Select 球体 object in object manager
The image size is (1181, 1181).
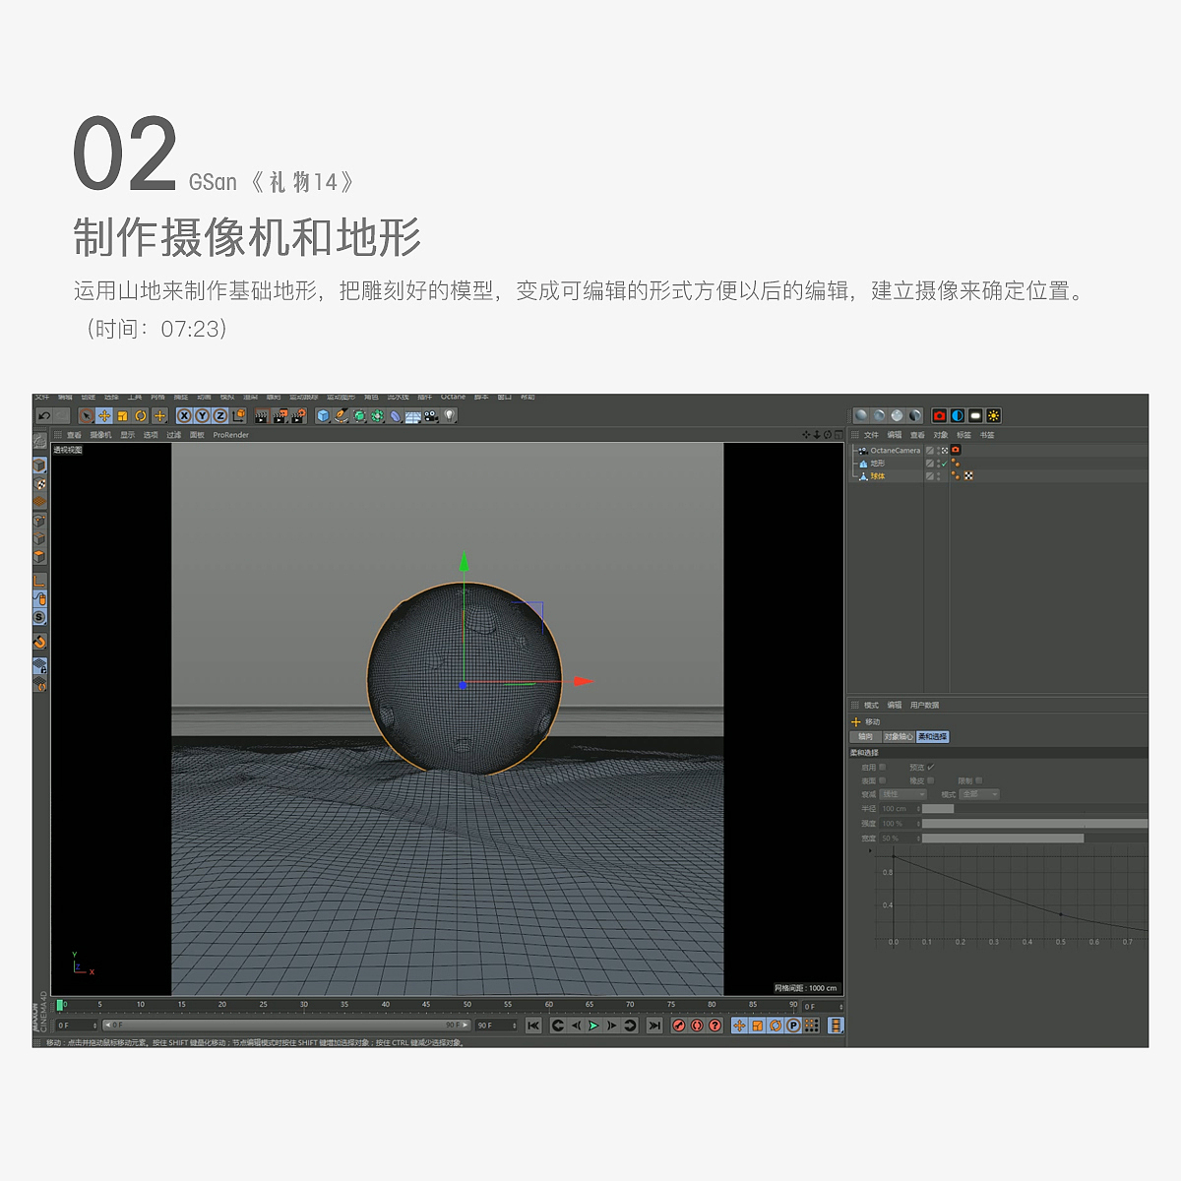[877, 476]
